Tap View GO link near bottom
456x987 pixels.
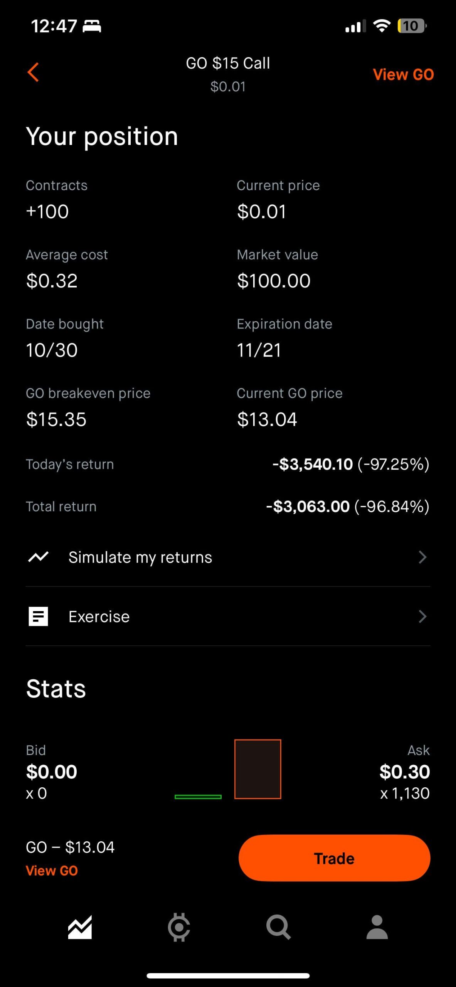click(x=52, y=871)
